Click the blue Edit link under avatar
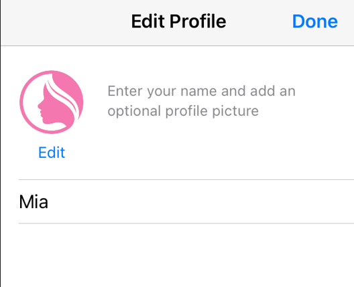Screen dimensions: 354x287 52,153
